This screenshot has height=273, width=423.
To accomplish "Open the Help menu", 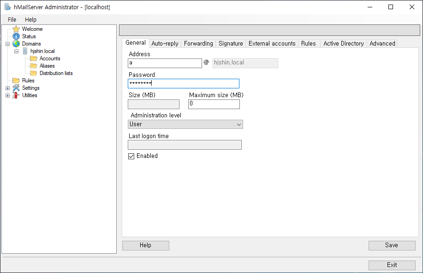I will pos(30,20).
